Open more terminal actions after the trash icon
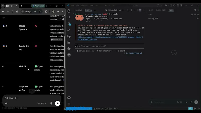Screen dimensions: 201x113 [135, 10]
